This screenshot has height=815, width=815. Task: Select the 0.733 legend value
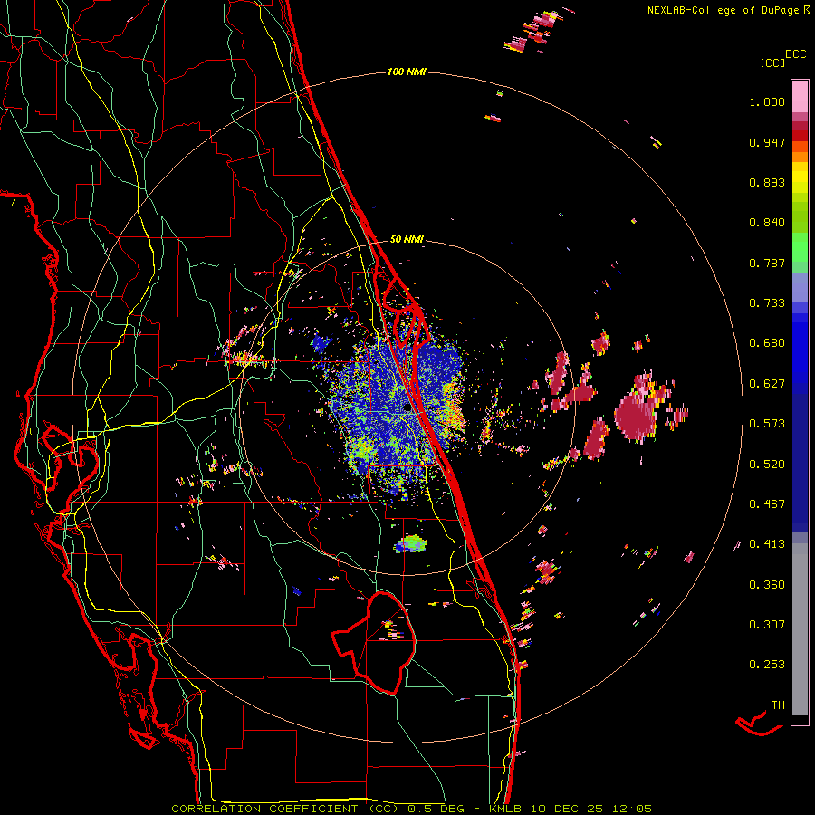click(767, 303)
